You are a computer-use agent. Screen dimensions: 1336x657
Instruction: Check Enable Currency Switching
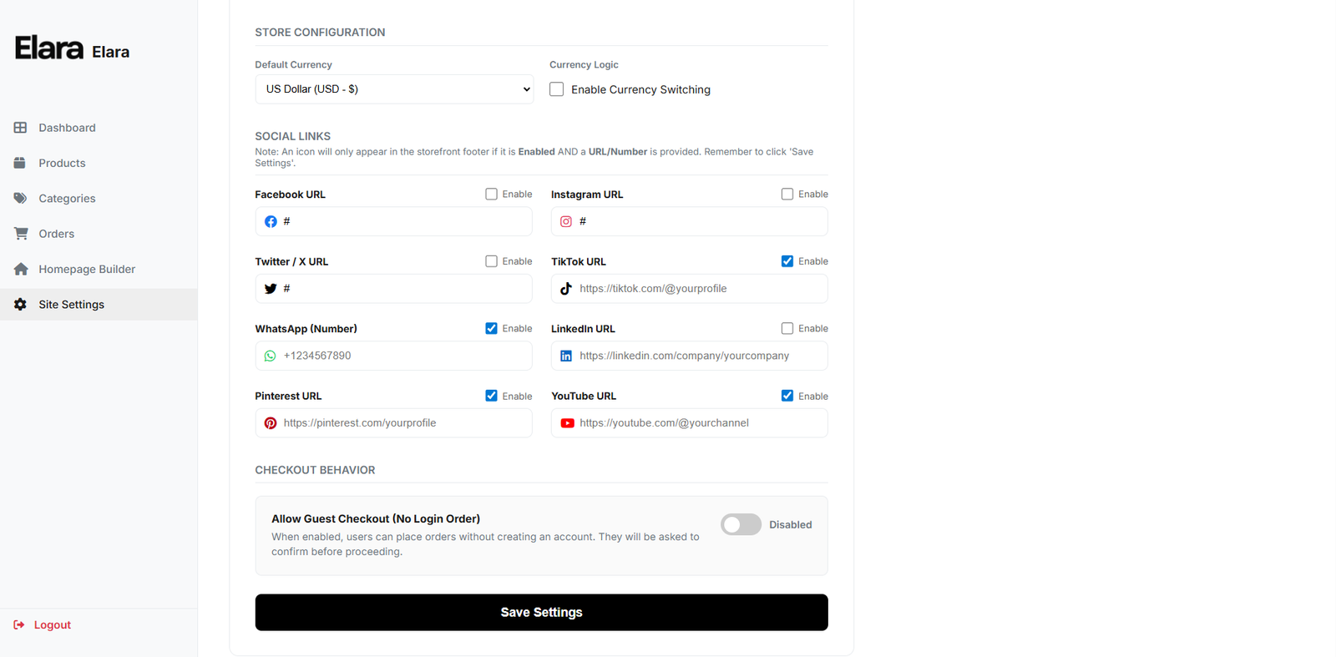point(557,89)
